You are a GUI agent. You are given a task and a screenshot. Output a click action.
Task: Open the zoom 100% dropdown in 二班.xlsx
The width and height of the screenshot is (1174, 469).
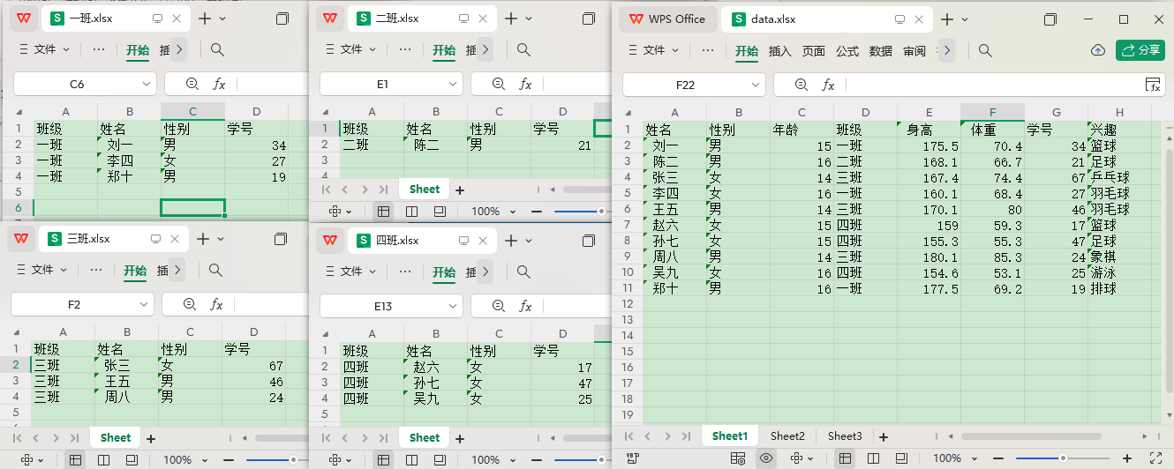point(514,212)
